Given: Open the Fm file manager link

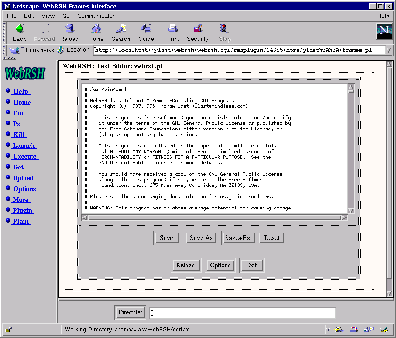Looking at the screenshot, I should pyautogui.click(x=18, y=113).
